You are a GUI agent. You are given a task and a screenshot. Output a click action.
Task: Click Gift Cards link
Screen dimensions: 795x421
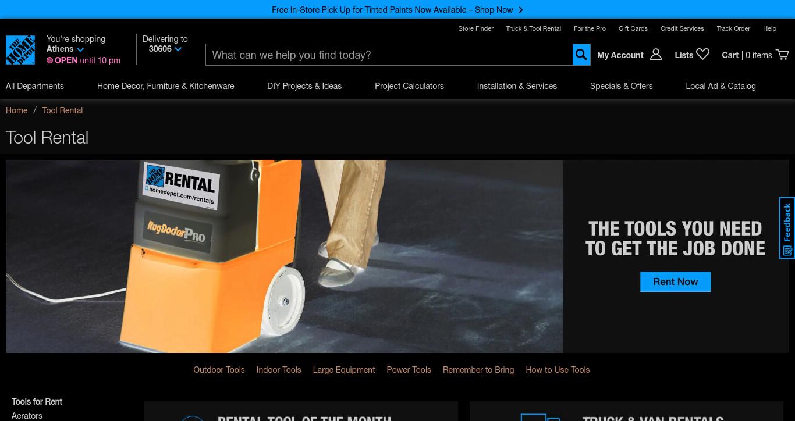coord(633,28)
